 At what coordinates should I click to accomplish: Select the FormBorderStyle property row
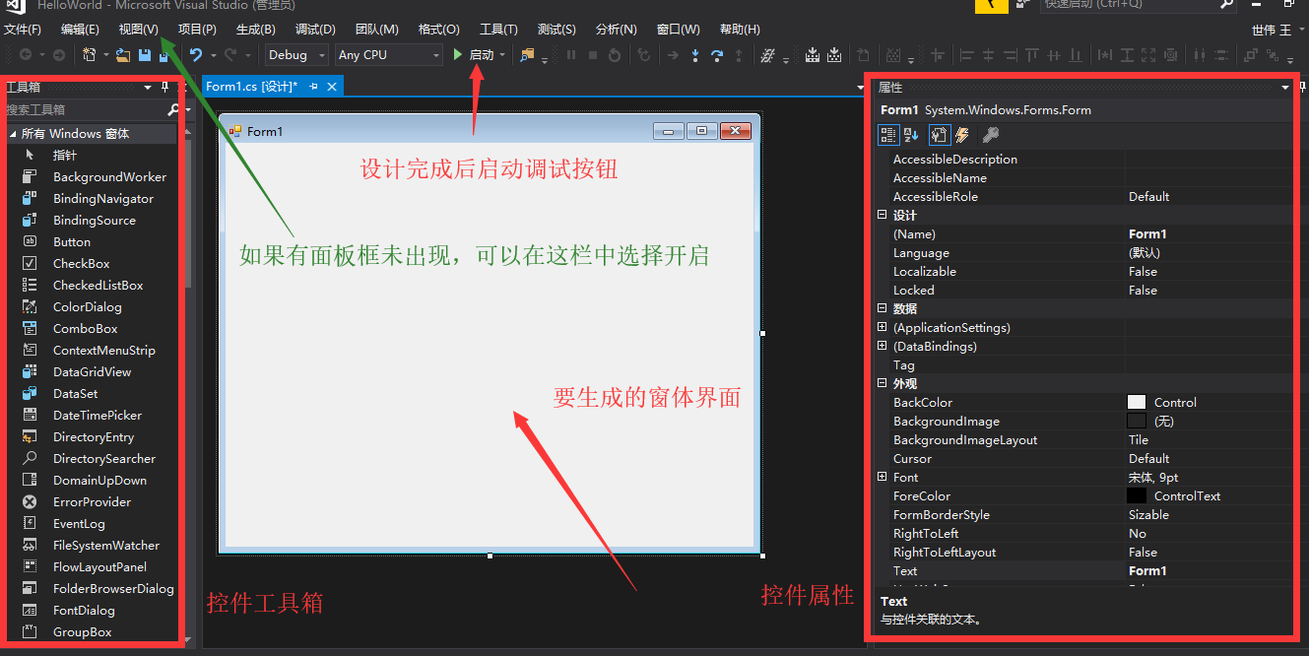(x=1084, y=514)
